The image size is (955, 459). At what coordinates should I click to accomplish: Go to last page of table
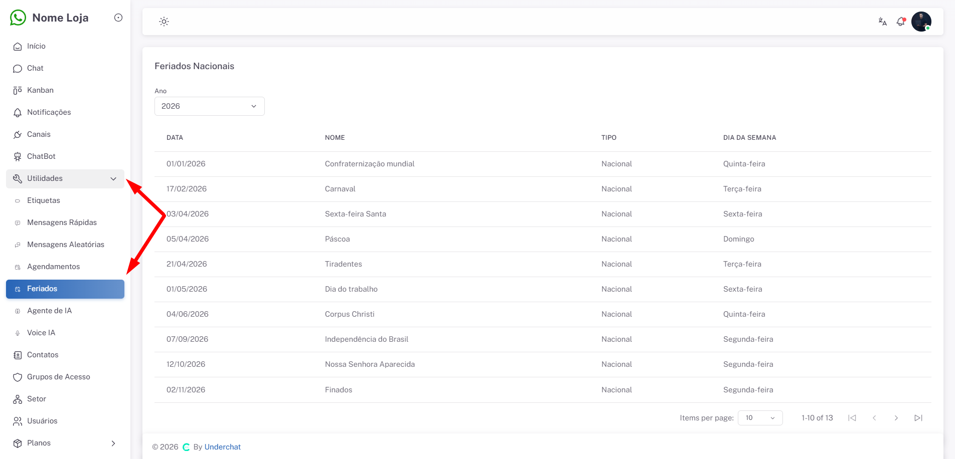pos(918,418)
